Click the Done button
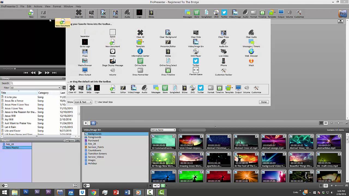The height and width of the screenshot is (196, 349). 264,102
